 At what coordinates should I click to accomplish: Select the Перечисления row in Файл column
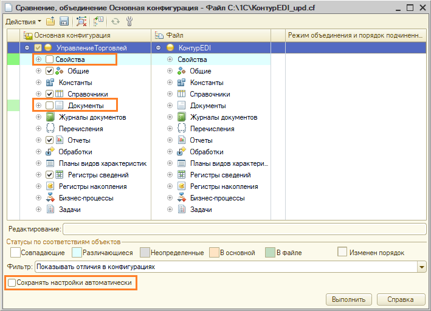(211, 129)
